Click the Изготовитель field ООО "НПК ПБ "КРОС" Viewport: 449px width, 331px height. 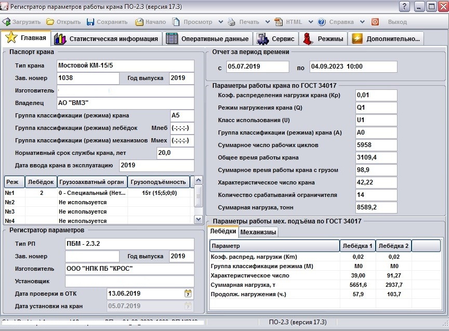(x=129, y=269)
